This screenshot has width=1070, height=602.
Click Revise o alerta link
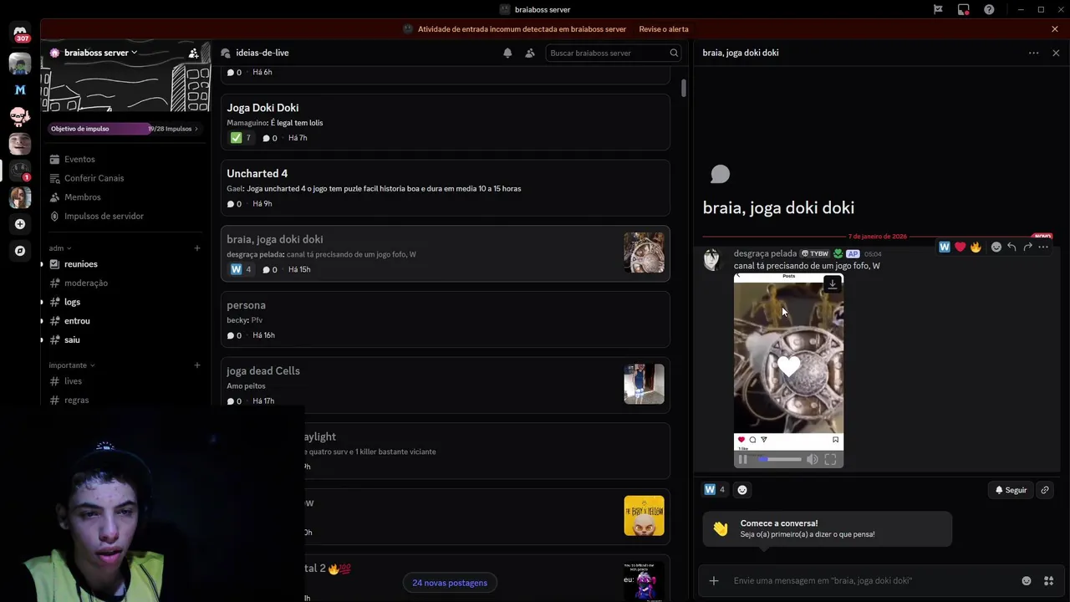pos(664,29)
